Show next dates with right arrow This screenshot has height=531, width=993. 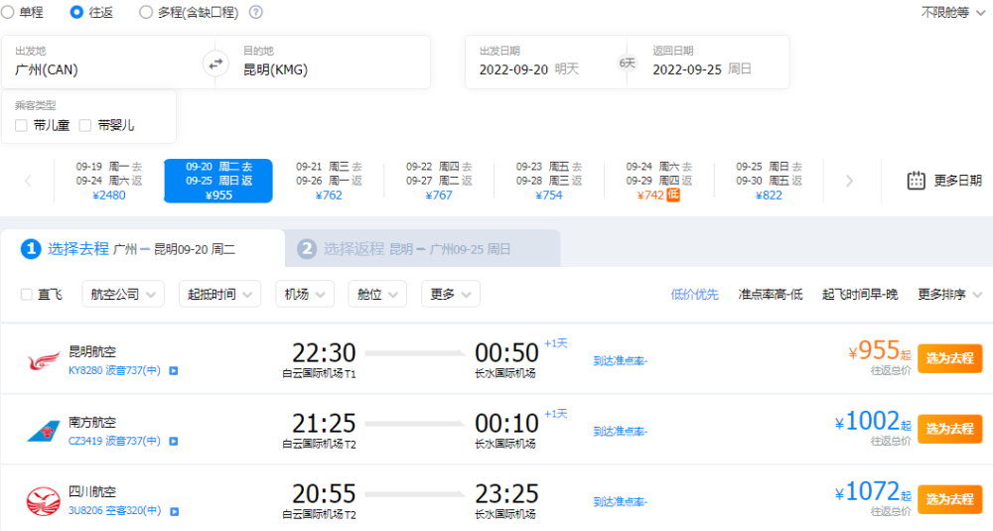click(849, 181)
